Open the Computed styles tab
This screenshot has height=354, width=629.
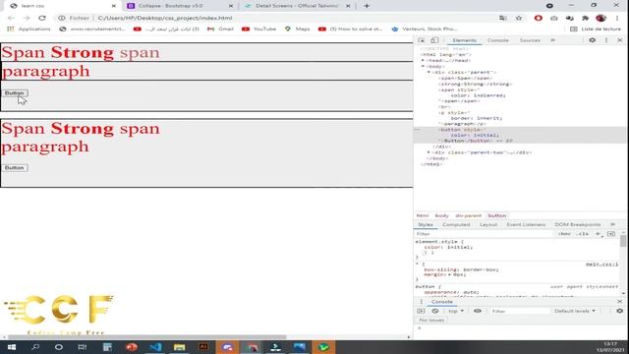[456, 224]
